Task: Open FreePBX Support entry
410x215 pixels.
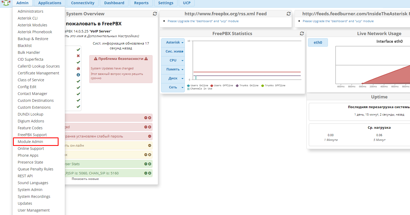Action: [32, 135]
